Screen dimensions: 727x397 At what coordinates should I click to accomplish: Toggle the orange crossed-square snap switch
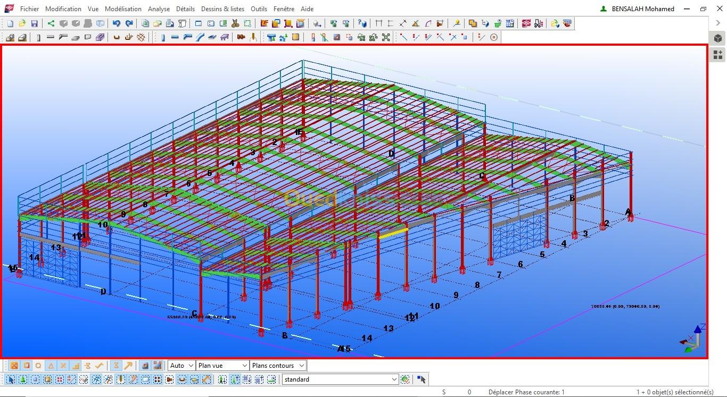point(14,366)
